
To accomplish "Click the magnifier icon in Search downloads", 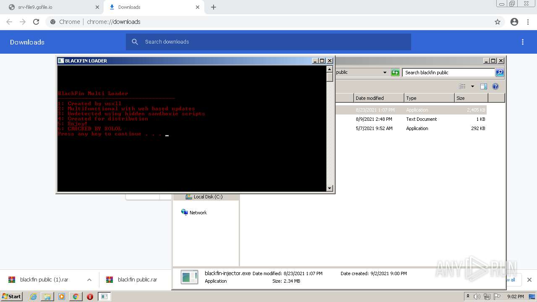I will coord(135,42).
